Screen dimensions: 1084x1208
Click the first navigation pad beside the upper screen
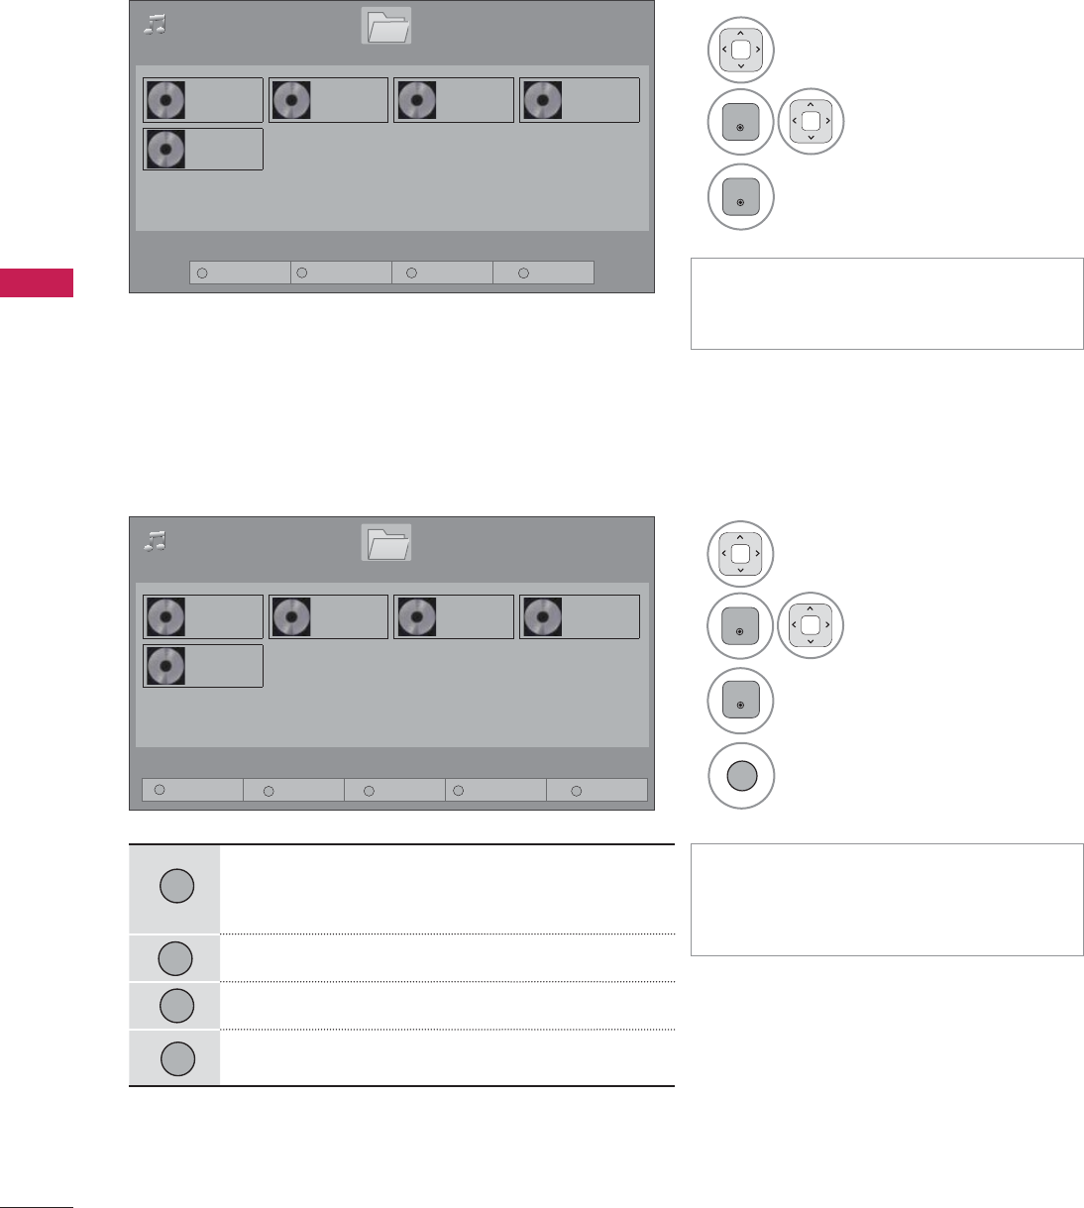741,50
